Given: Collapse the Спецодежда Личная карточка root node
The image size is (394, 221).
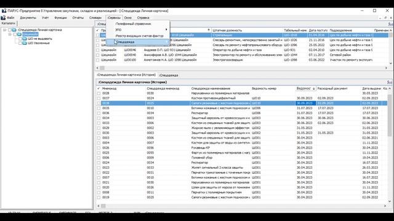Looking at the screenshot, I should [x=4, y=30].
